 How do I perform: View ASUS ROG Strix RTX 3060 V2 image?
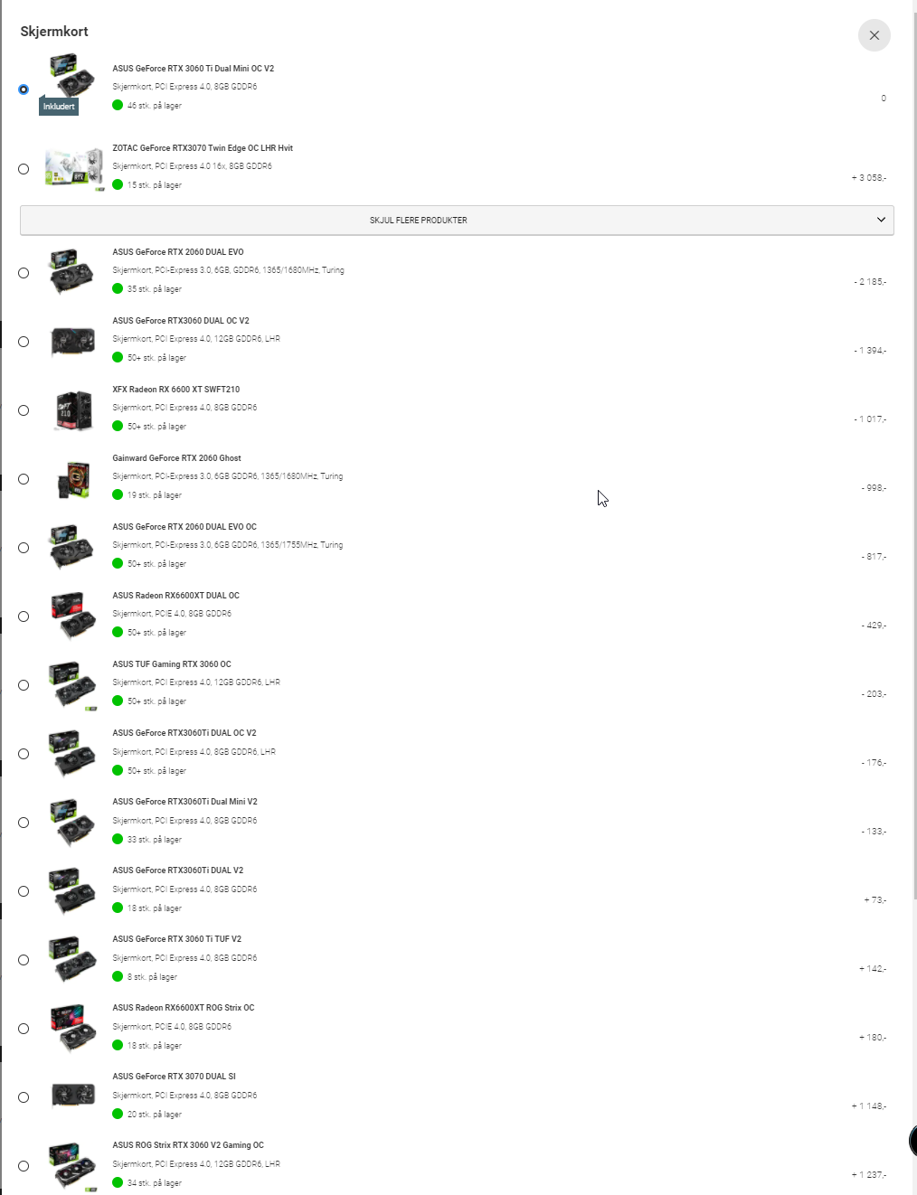(72, 1166)
